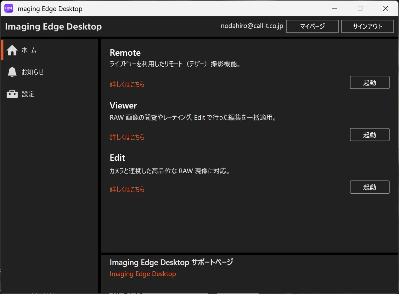
Task: Launch Viewer with its 起動 button
Action: pos(369,135)
